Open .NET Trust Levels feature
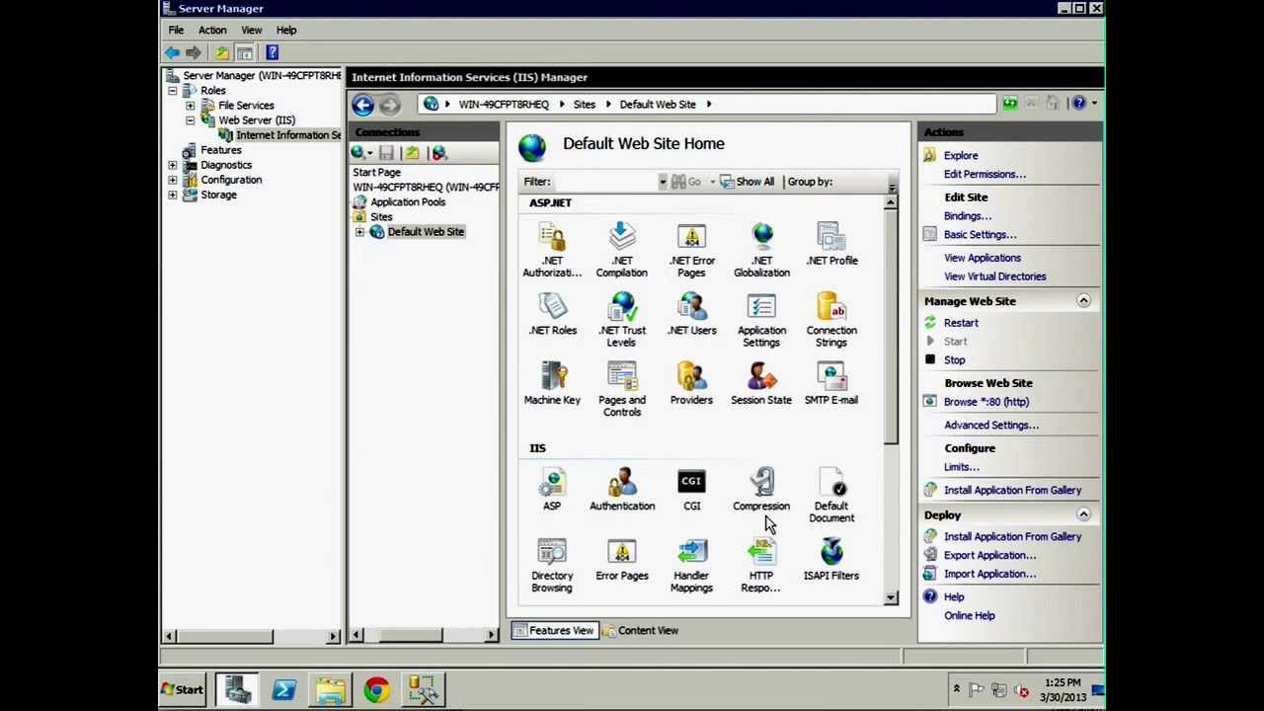1264x711 pixels. click(x=621, y=320)
